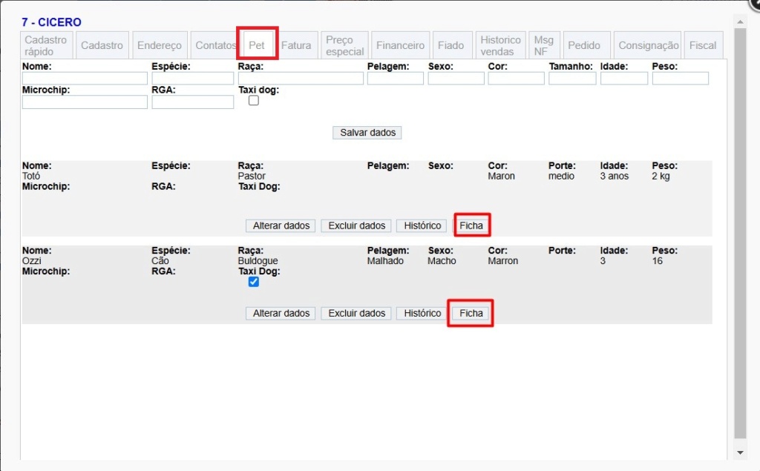The height and width of the screenshot is (471, 760).
Task: Click the Salvar dados button
Action: (367, 133)
